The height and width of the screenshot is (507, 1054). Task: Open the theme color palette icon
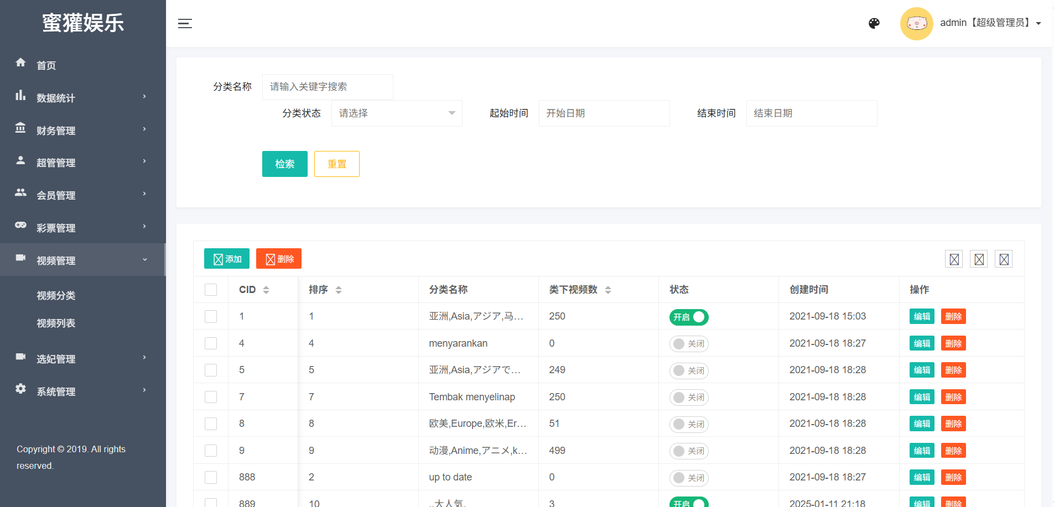pos(874,23)
